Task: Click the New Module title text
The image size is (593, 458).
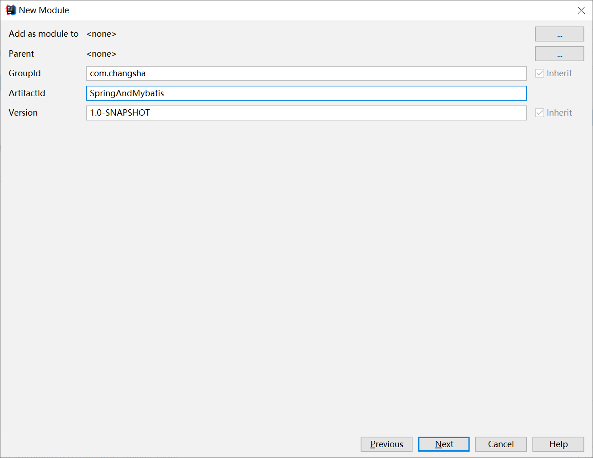Action: pos(44,10)
